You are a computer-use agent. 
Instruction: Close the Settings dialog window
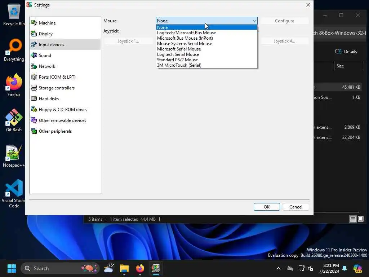click(x=308, y=5)
